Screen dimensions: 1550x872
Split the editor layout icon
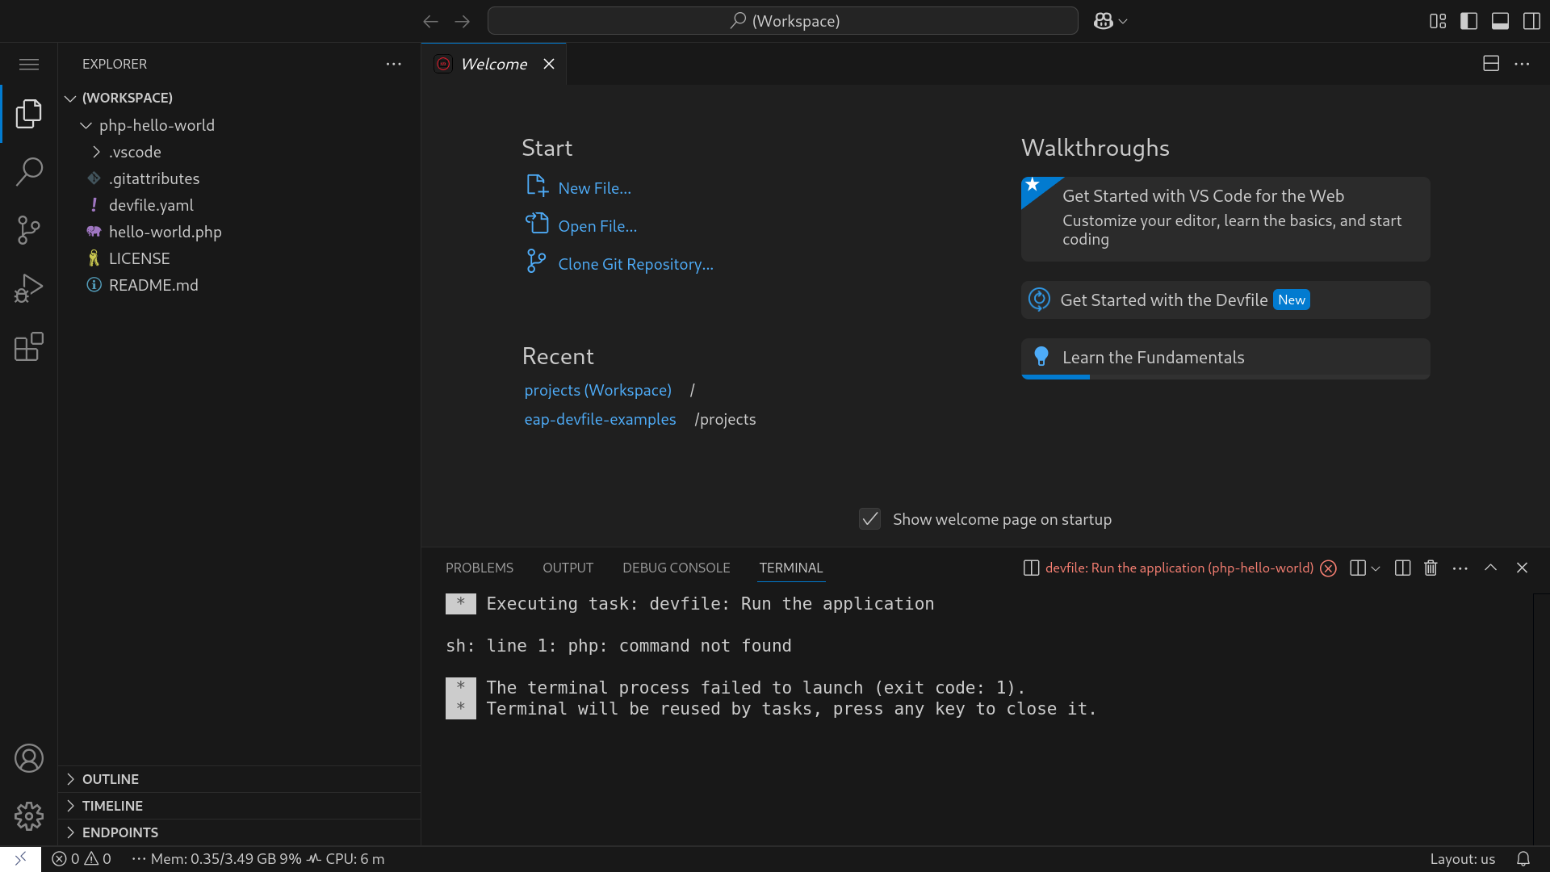click(1490, 64)
